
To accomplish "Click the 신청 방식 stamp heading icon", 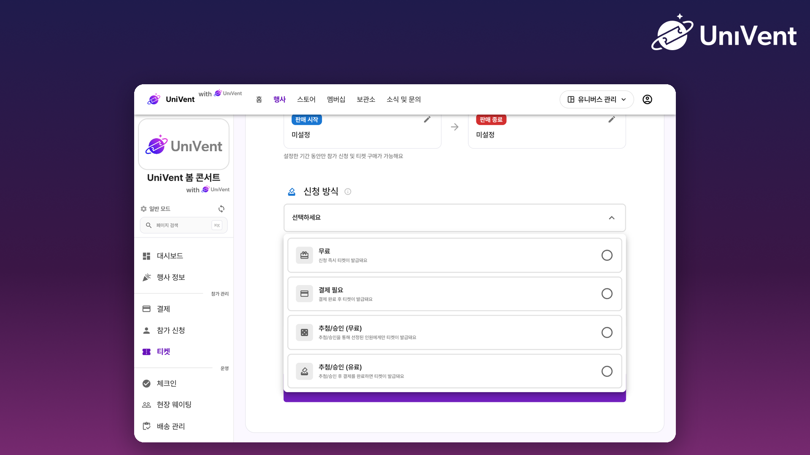I will [x=292, y=192].
